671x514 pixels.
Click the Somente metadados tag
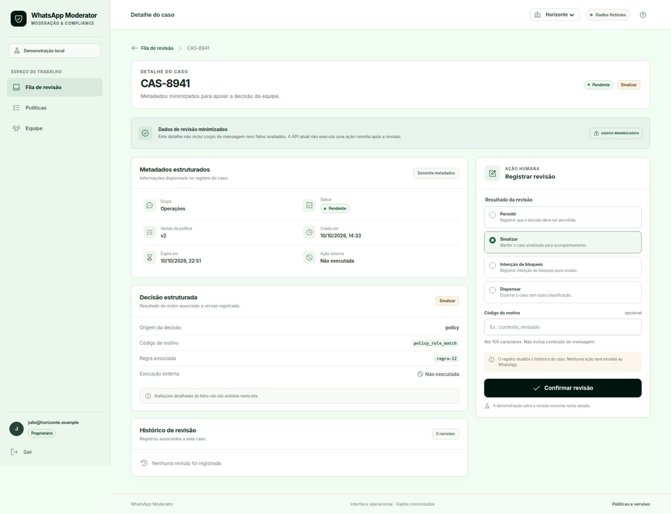(x=436, y=173)
